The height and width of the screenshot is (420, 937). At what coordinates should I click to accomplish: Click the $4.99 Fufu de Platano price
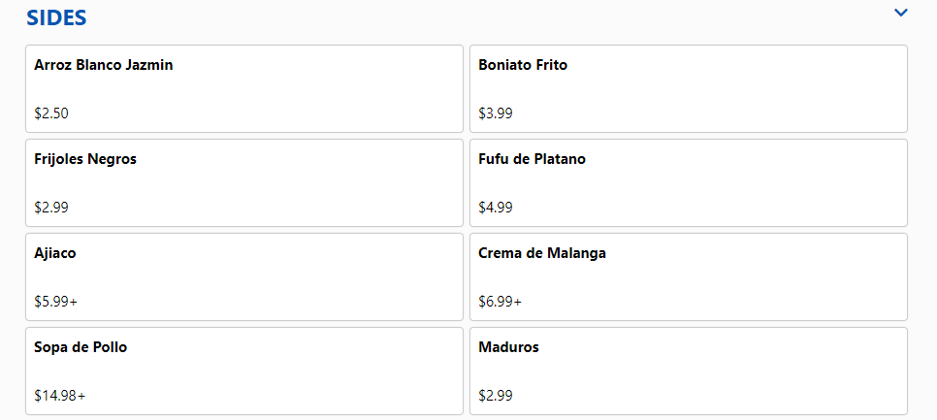496,207
